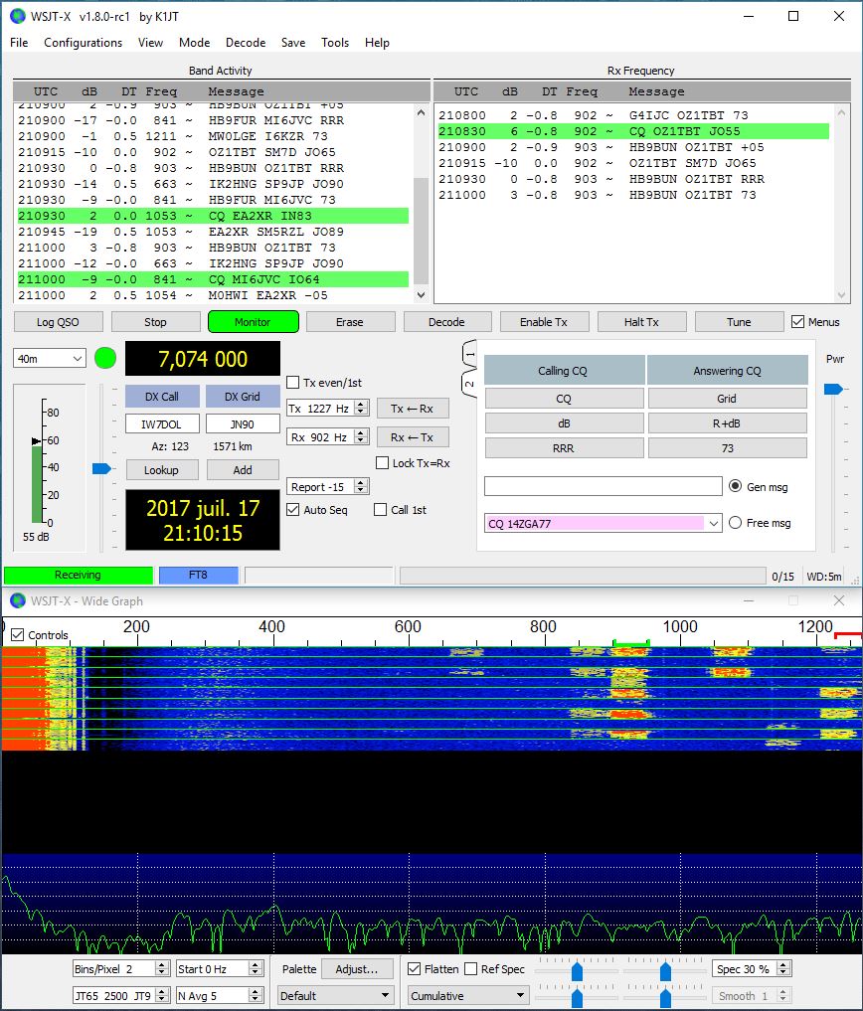Click the Decode button
863x1011 pixels.
pyautogui.click(x=447, y=322)
